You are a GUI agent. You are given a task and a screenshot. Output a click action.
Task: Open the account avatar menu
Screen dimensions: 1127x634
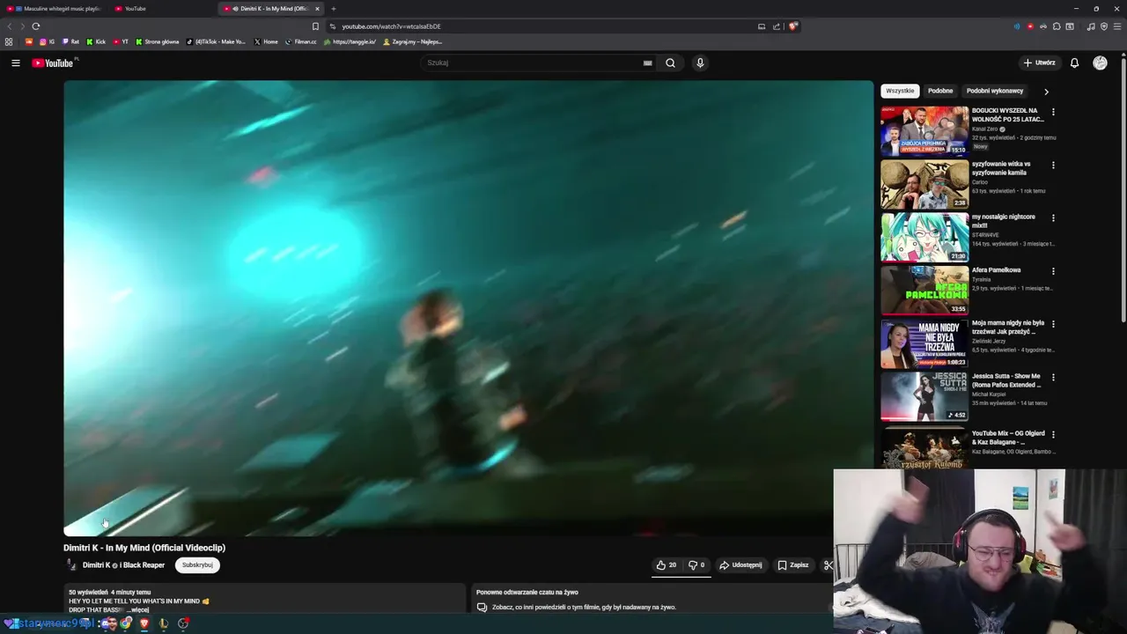click(1100, 63)
